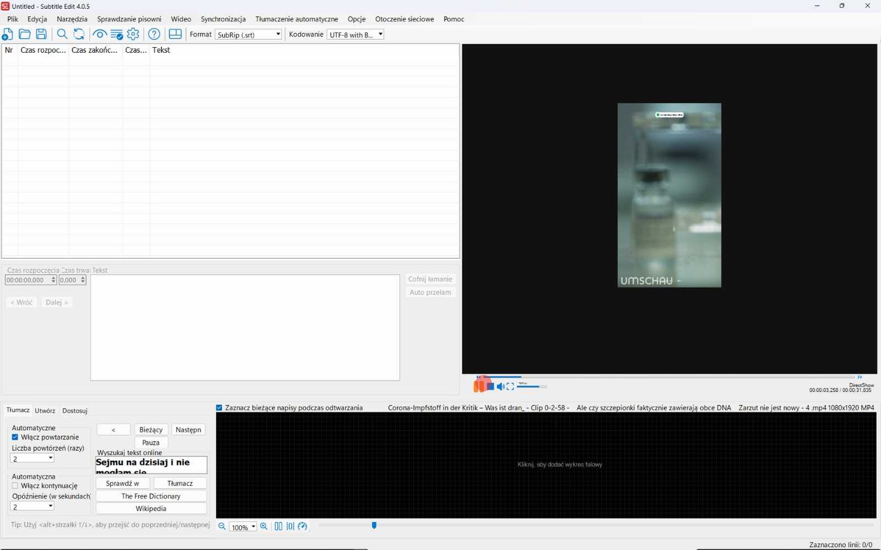Open visual sync eye icon

coord(100,34)
